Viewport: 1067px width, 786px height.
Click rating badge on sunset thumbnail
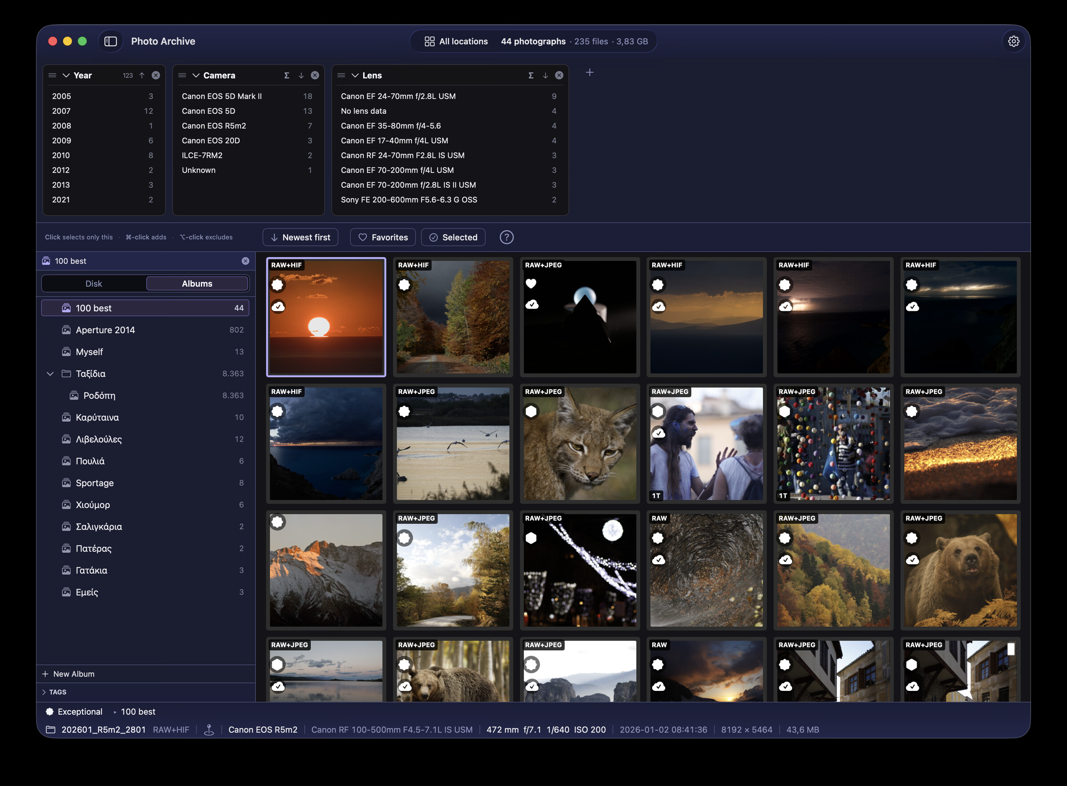point(277,285)
